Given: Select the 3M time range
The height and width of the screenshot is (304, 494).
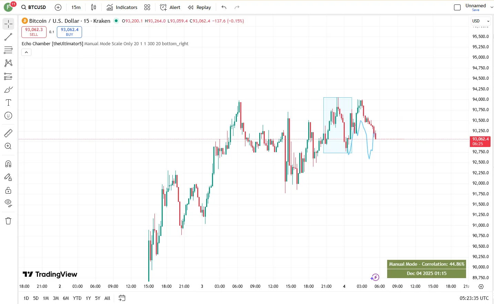Looking at the screenshot, I should click(x=56, y=298).
